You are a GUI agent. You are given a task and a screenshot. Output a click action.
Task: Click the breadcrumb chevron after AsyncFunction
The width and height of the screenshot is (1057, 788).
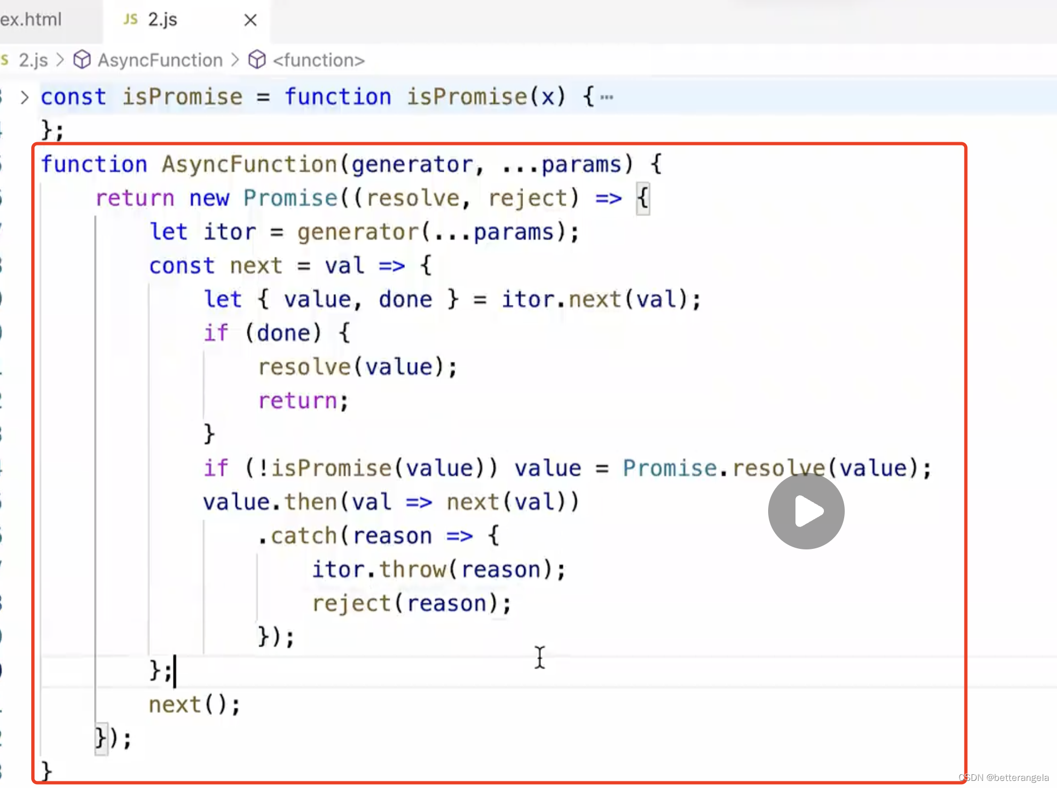[235, 60]
